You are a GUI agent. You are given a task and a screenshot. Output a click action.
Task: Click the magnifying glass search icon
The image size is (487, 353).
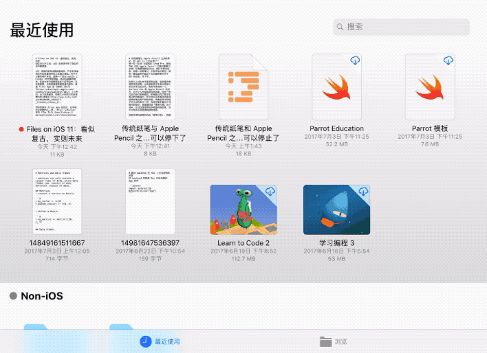[x=340, y=27]
